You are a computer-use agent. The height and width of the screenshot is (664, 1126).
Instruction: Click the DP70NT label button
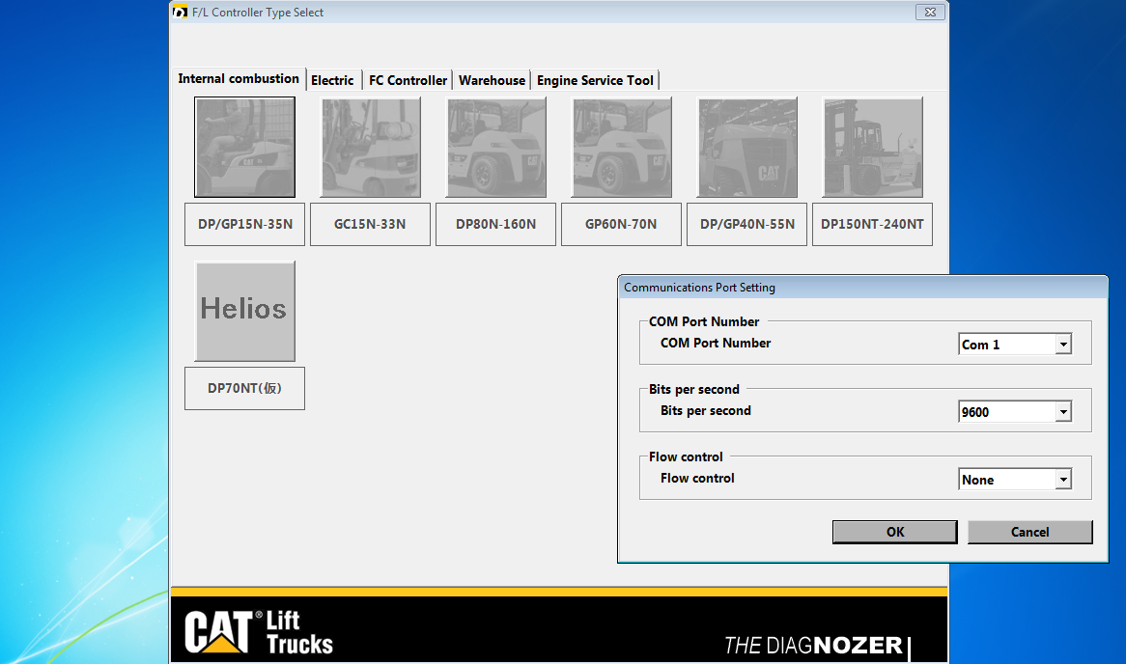tap(245, 388)
